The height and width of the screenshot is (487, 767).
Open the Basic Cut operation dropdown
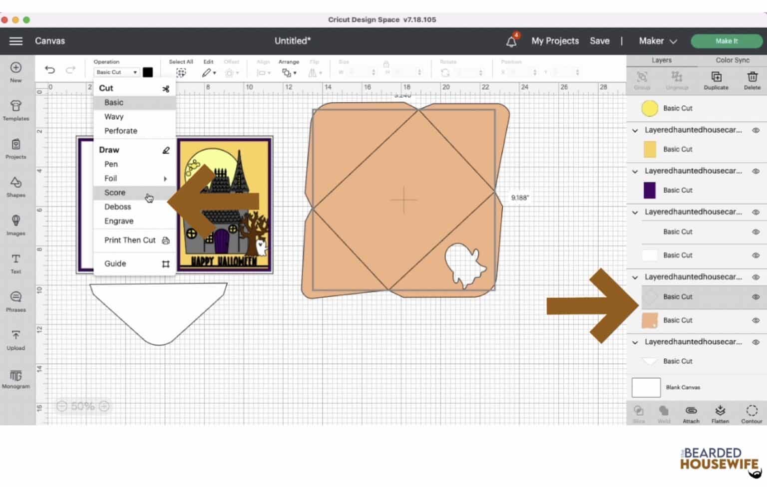tap(116, 72)
